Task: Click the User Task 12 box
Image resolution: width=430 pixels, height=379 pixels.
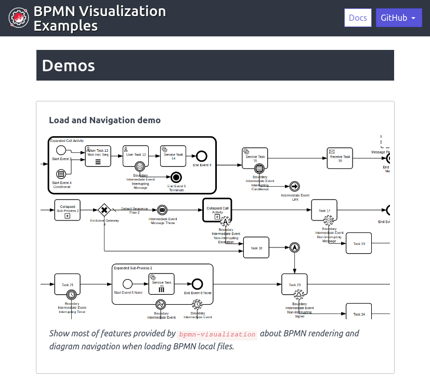Action: click(x=98, y=156)
